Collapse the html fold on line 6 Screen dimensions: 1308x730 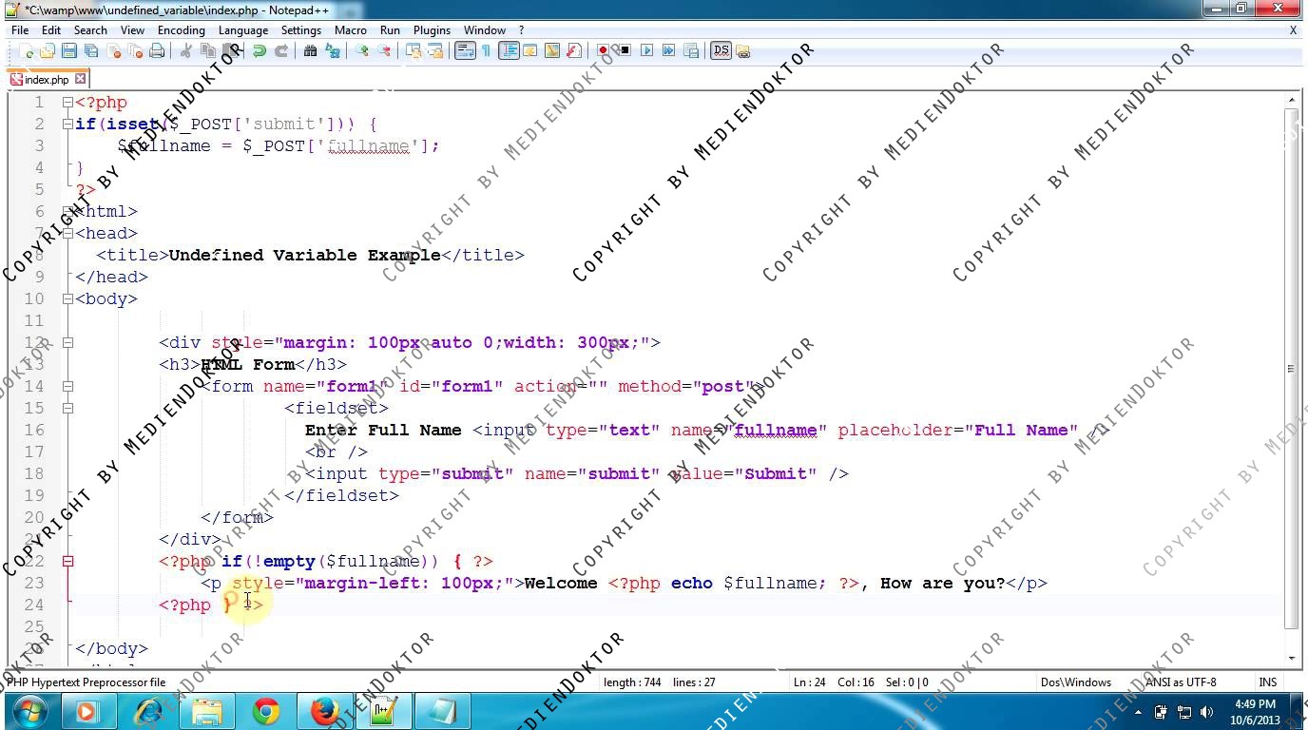[x=67, y=211]
